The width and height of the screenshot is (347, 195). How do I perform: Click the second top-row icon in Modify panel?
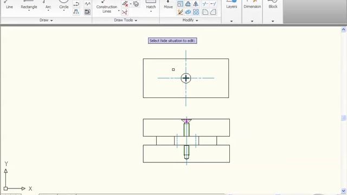coord(188,4)
